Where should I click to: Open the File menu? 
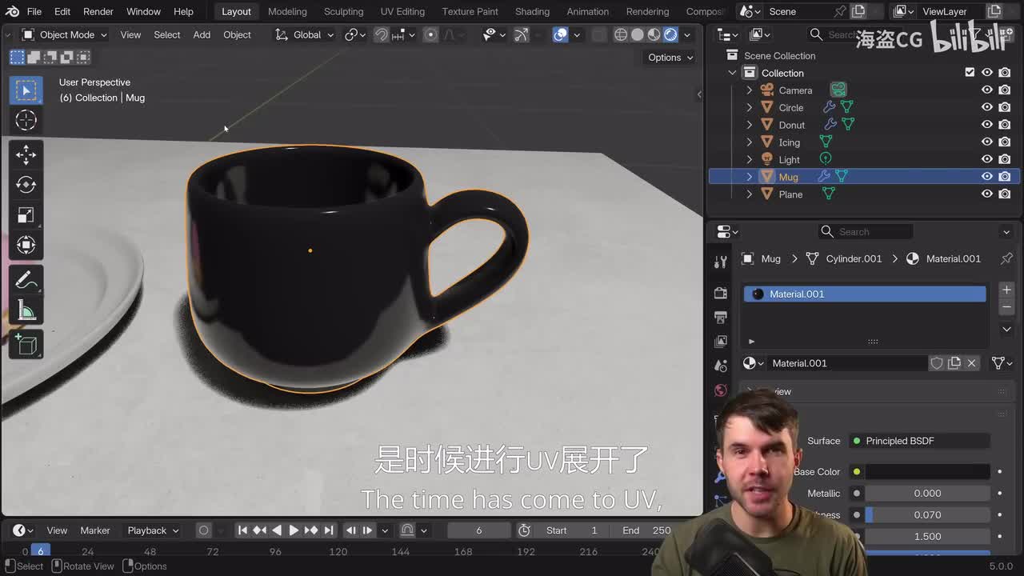click(x=34, y=11)
